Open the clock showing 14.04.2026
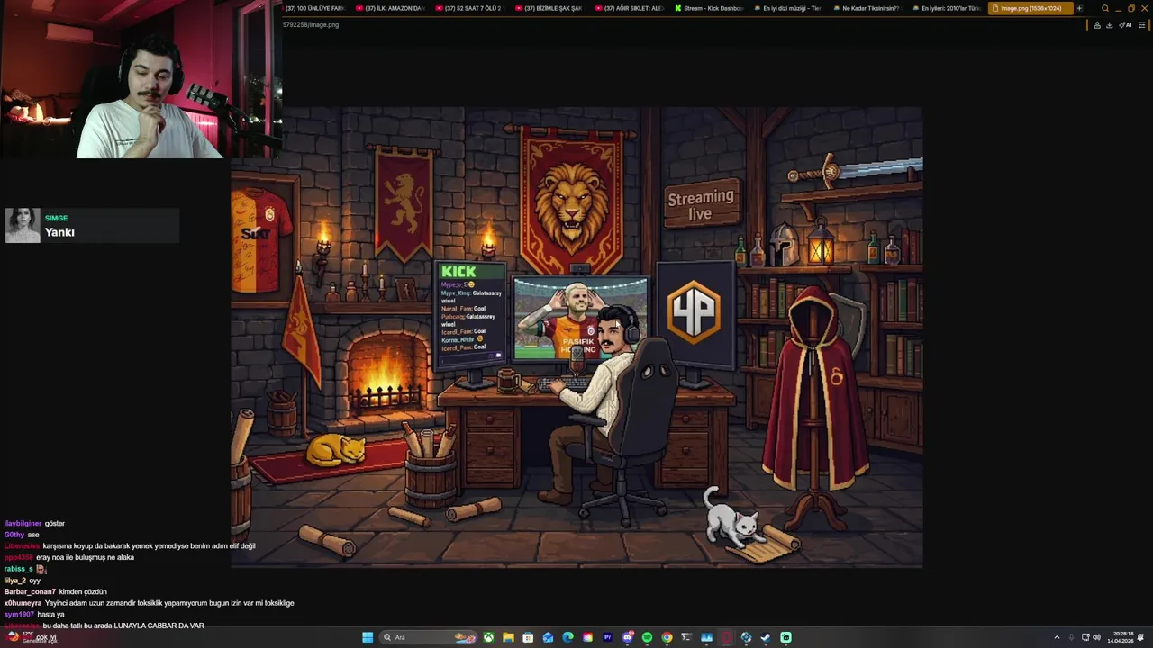Viewport: 1153px width, 648px height. coord(1121,637)
